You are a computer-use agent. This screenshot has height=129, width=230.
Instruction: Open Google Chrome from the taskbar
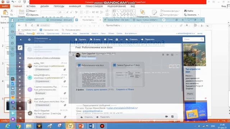18,126
